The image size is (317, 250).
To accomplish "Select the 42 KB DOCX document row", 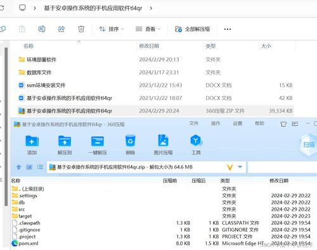I will coord(155,98).
